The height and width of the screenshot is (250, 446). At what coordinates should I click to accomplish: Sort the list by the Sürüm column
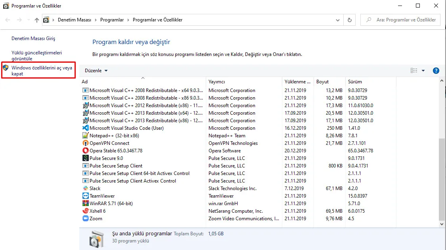[x=371, y=82]
